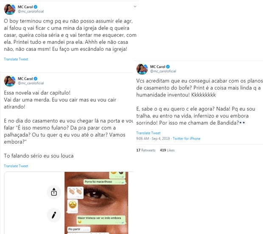Open @mc_caroloficial handle in right tweet

pyautogui.click(x=163, y=71)
